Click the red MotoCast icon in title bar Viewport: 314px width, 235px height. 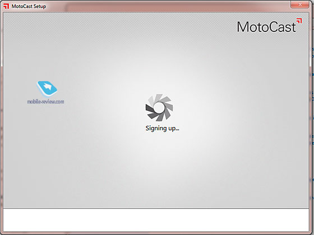point(6,6)
